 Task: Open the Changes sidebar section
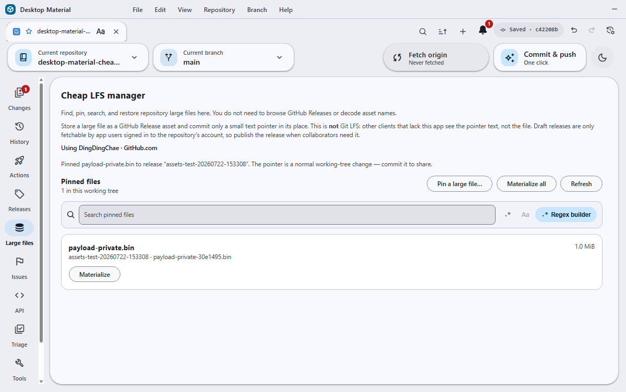[x=19, y=98]
